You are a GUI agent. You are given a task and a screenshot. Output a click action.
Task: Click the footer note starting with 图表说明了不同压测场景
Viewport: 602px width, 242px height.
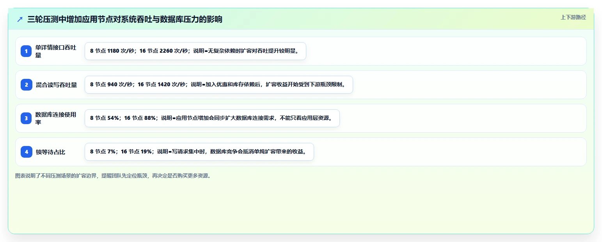114,176
